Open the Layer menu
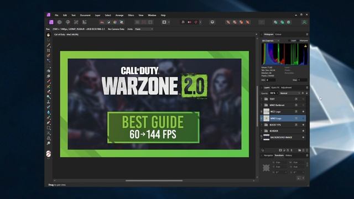The height and width of the screenshot is (199, 354). [97, 15]
